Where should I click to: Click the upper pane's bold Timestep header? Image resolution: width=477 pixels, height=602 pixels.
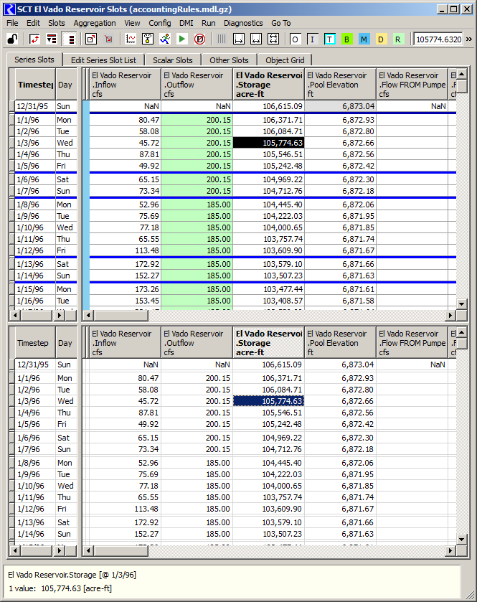pos(35,85)
